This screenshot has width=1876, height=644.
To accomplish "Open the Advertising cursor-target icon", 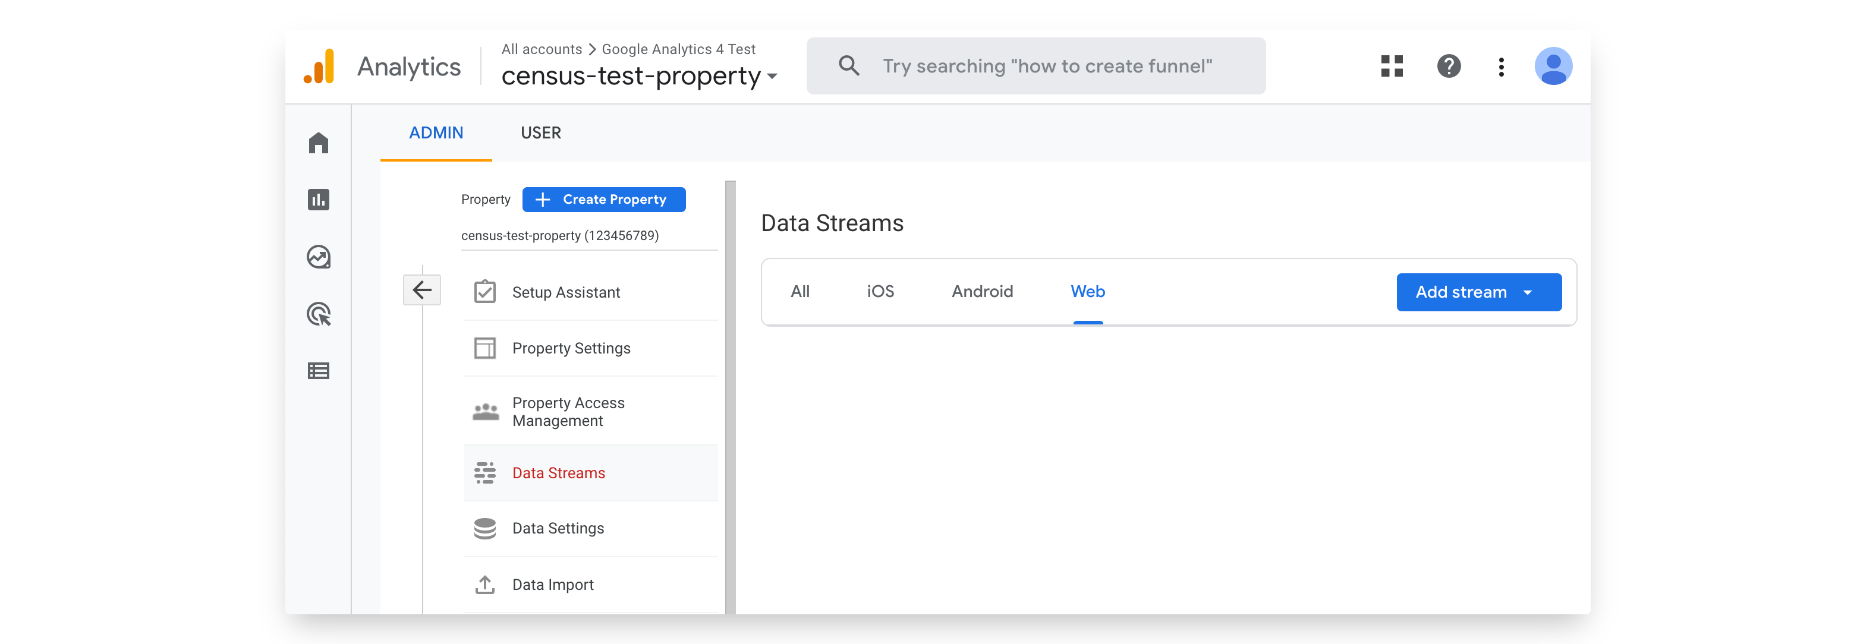I will 318,314.
